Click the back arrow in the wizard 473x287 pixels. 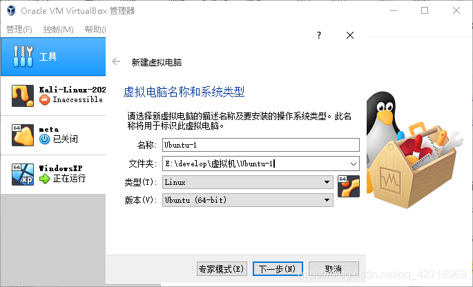point(116,62)
